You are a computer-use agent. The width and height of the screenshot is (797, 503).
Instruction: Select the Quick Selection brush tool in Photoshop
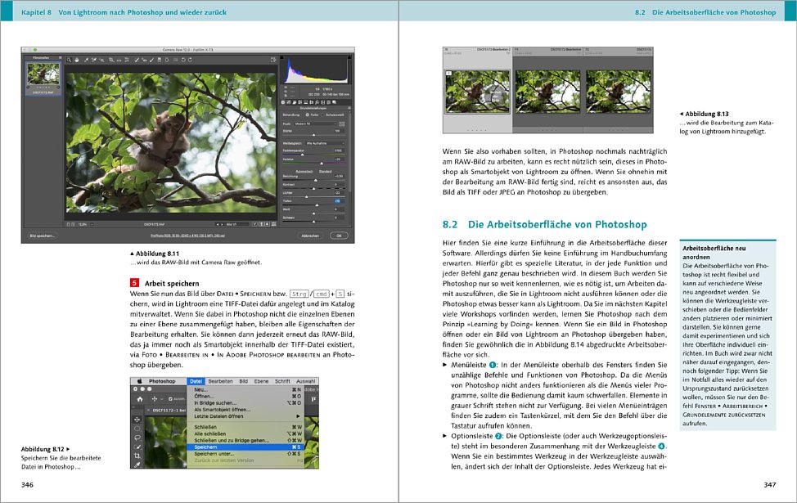pyautogui.click(x=137, y=447)
